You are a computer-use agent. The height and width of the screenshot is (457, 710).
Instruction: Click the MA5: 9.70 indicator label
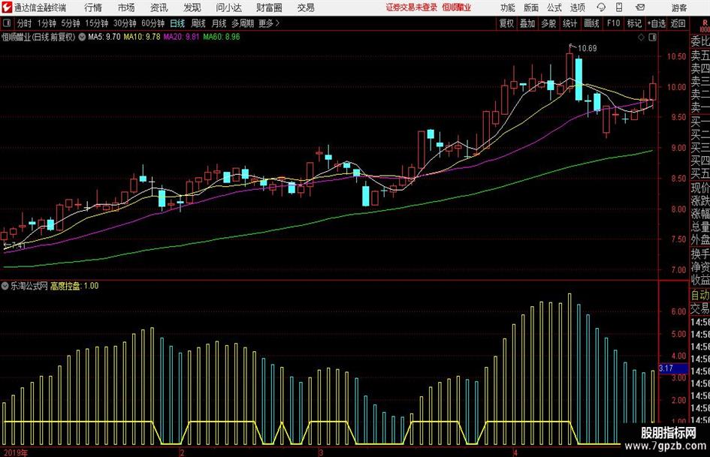[104, 37]
